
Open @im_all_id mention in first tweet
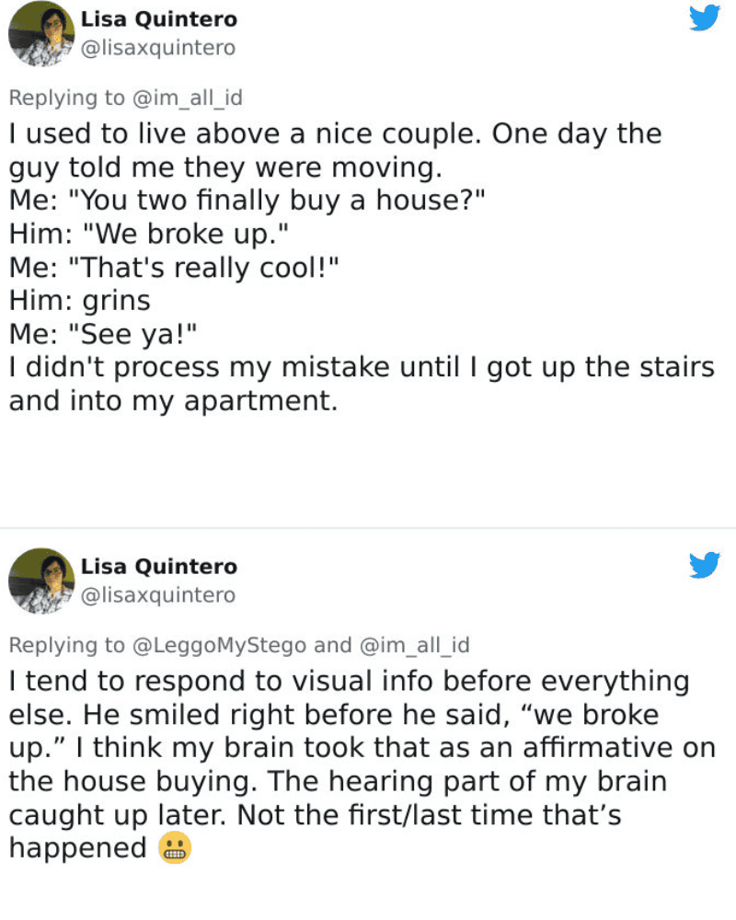tap(188, 98)
